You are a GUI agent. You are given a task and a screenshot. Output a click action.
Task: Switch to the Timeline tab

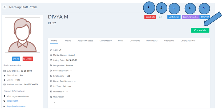click(67, 41)
